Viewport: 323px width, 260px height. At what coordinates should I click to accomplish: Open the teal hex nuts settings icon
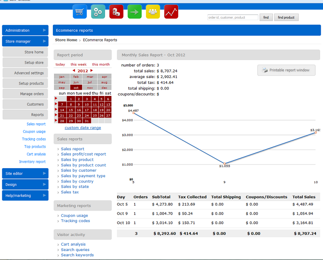click(x=98, y=12)
